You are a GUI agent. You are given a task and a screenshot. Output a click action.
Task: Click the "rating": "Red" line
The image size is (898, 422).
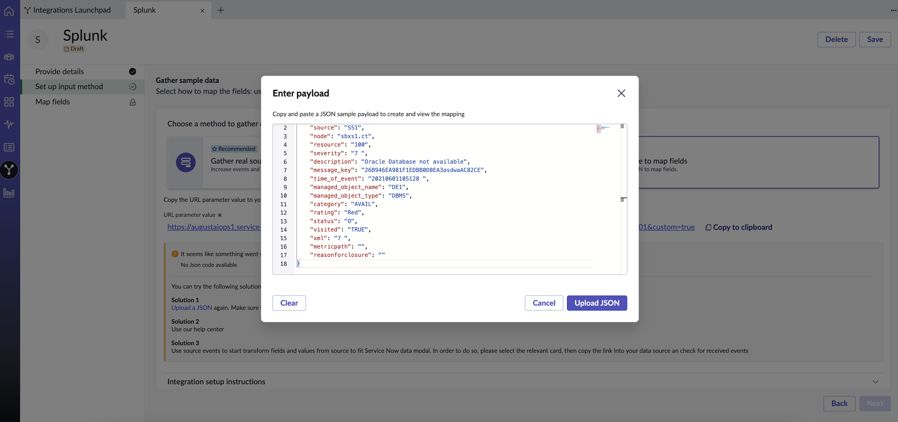click(337, 212)
